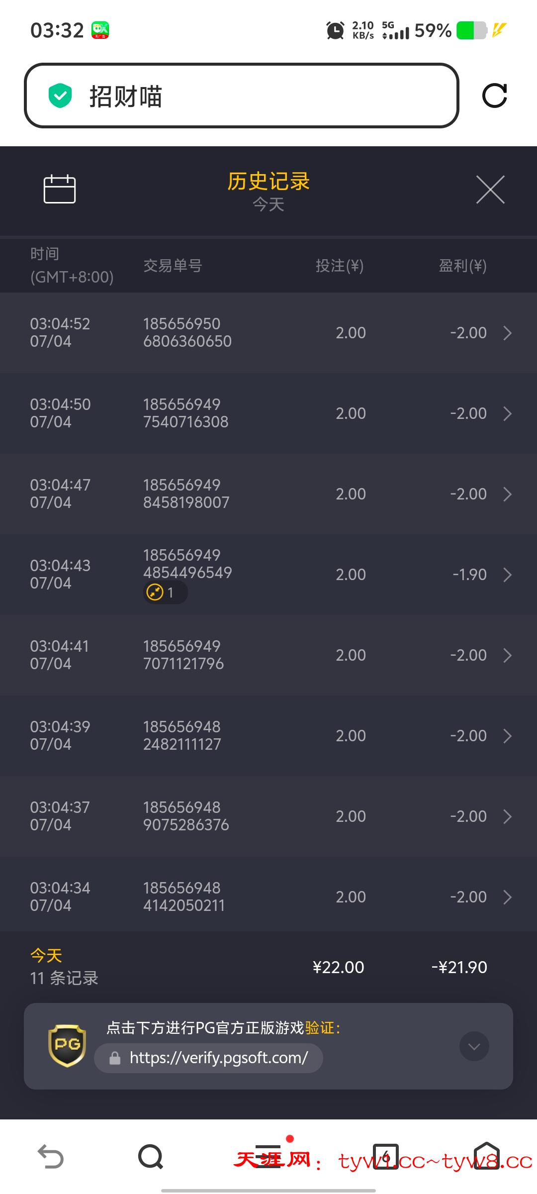Select transaction number ending 7540716308

(x=186, y=413)
